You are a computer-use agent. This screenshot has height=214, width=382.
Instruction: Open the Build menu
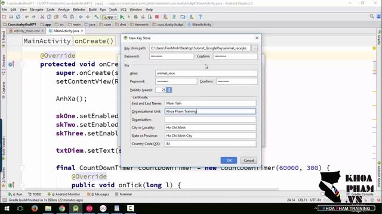coord(93,10)
